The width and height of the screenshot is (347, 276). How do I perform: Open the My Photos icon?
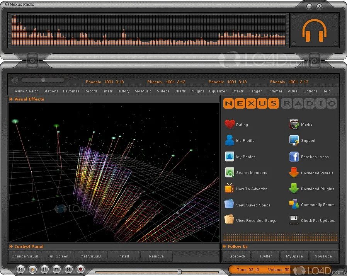[x=230, y=157]
